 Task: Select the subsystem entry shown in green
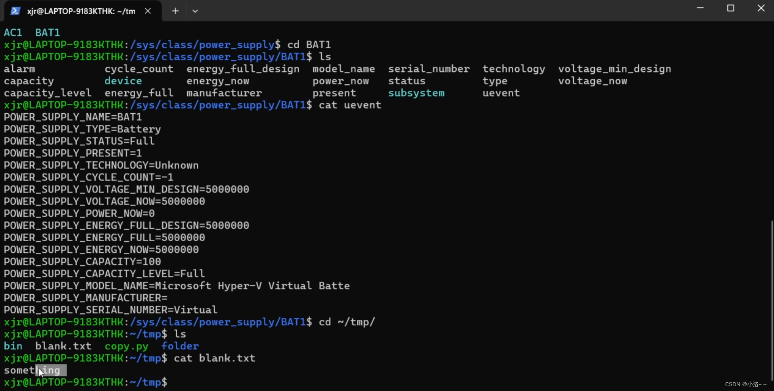tap(417, 93)
